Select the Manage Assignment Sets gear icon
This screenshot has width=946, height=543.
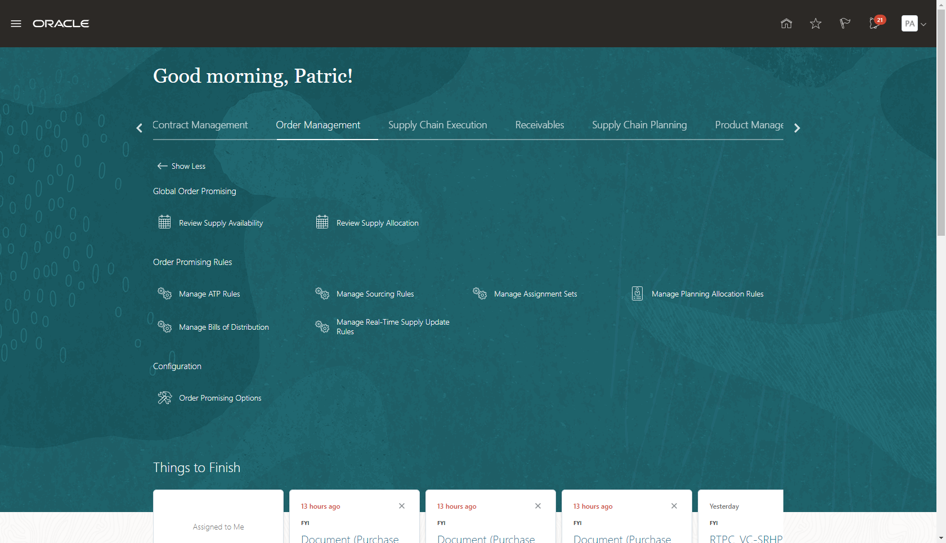(x=479, y=293)
